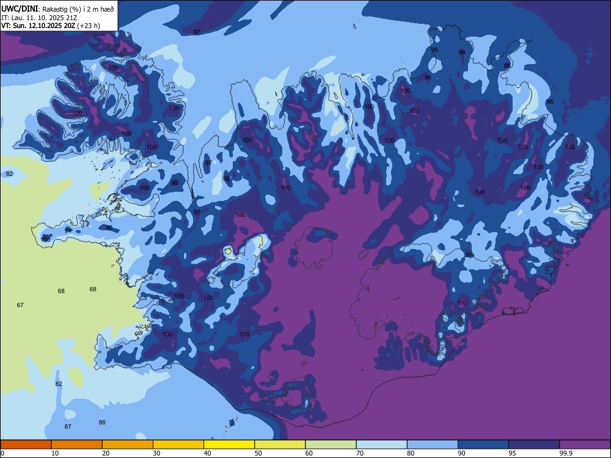Click the '95' humidity value on the map
611x458 pixels.
434,49
